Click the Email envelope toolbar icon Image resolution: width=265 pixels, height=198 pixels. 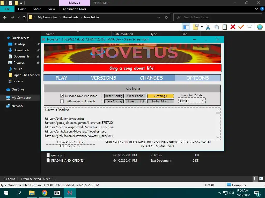[x=249, y=27]
